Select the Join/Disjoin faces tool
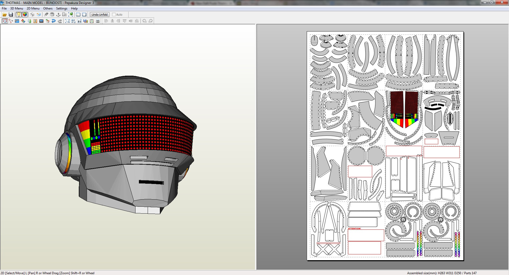509x275 pixels. click(x=11, y=21)
